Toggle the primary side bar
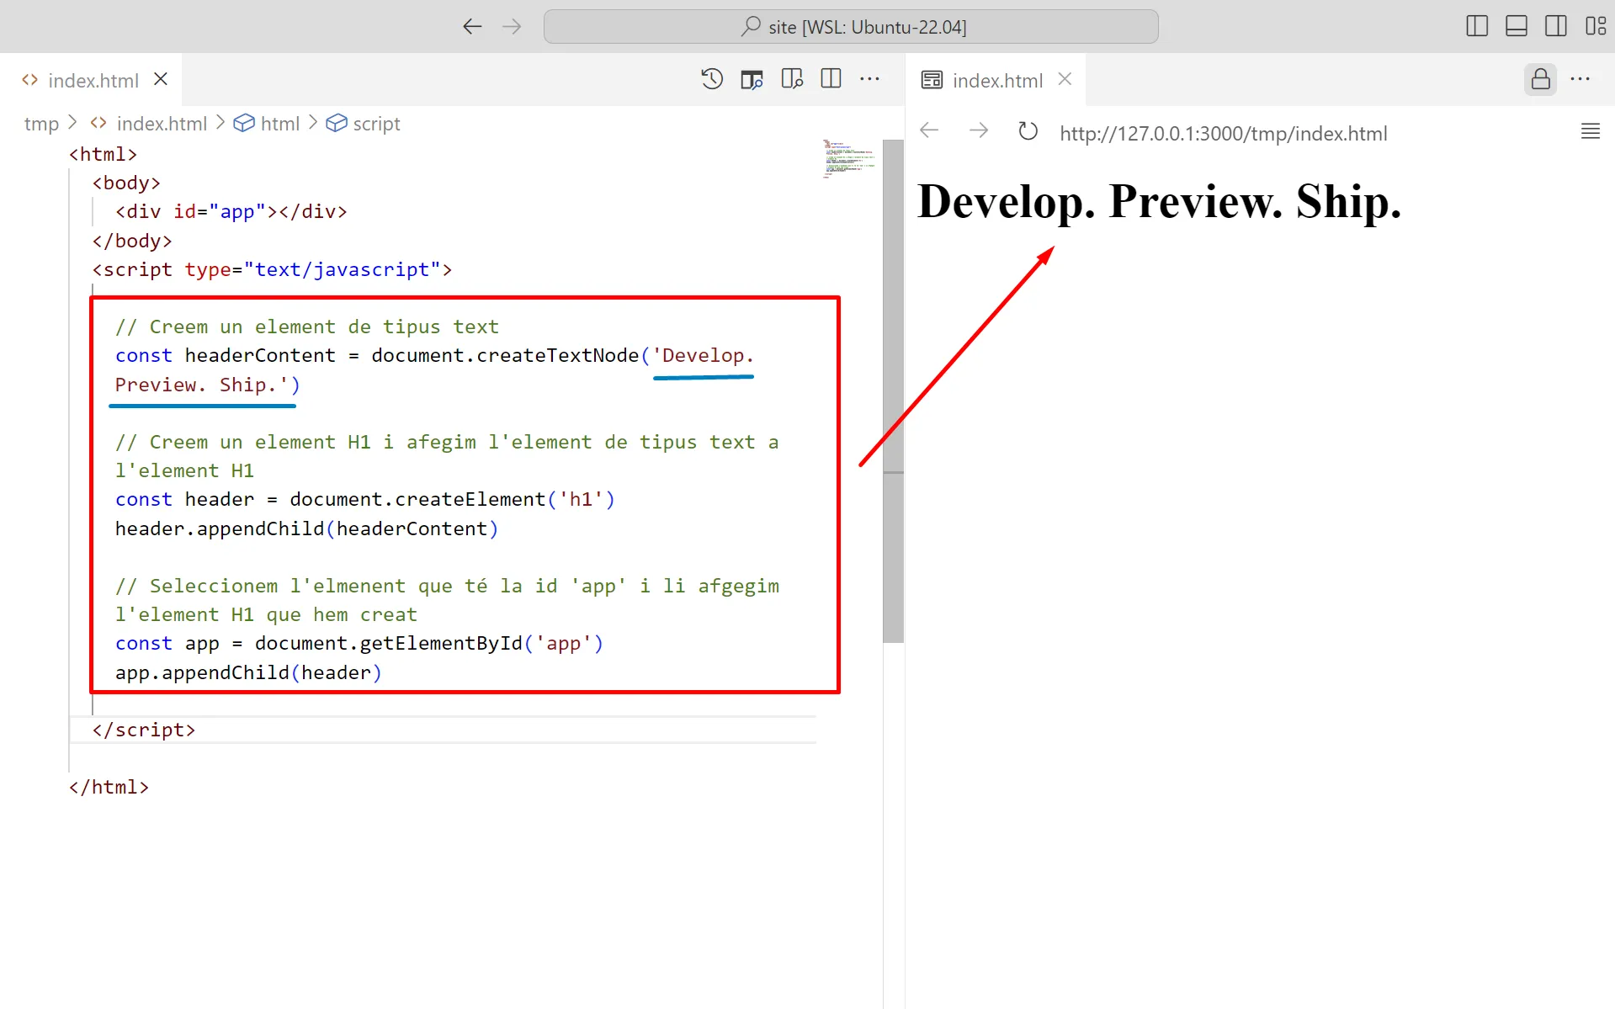 click(x=1476, y=26)
